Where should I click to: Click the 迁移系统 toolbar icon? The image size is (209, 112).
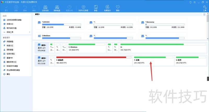45,8
